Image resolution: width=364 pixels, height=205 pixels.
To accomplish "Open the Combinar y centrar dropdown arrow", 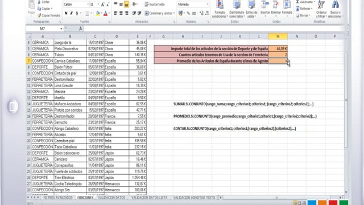I will pyautogui.click(x=174, y=13).
